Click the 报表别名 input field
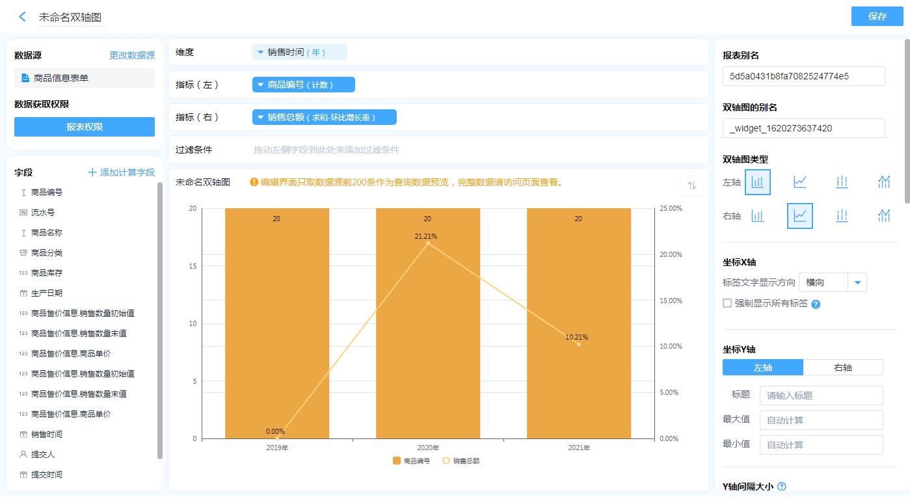 coord(803,76)
